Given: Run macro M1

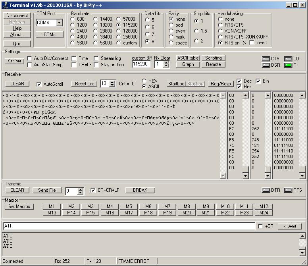Looking at the screenshot, I should 52,206.
